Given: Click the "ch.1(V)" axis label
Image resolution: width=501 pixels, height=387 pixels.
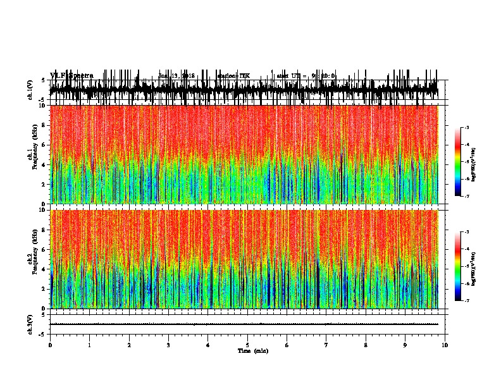Looking at the screenshot, I should point(30,90).
